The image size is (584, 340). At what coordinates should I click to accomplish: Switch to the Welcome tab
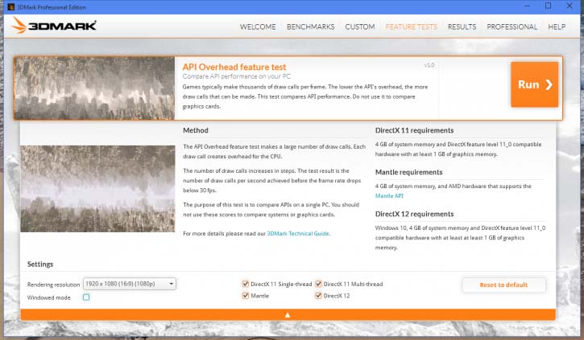click(x=260, y=27)
